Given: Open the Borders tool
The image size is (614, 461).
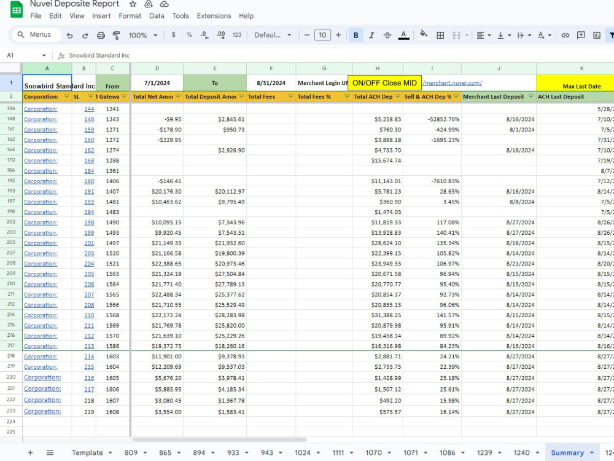Looking at the screenshot, I should [x=440, y=35].
